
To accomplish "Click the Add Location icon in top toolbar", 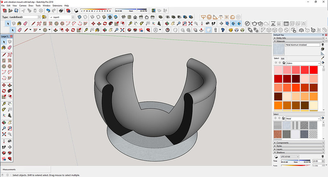I will 153,11.
